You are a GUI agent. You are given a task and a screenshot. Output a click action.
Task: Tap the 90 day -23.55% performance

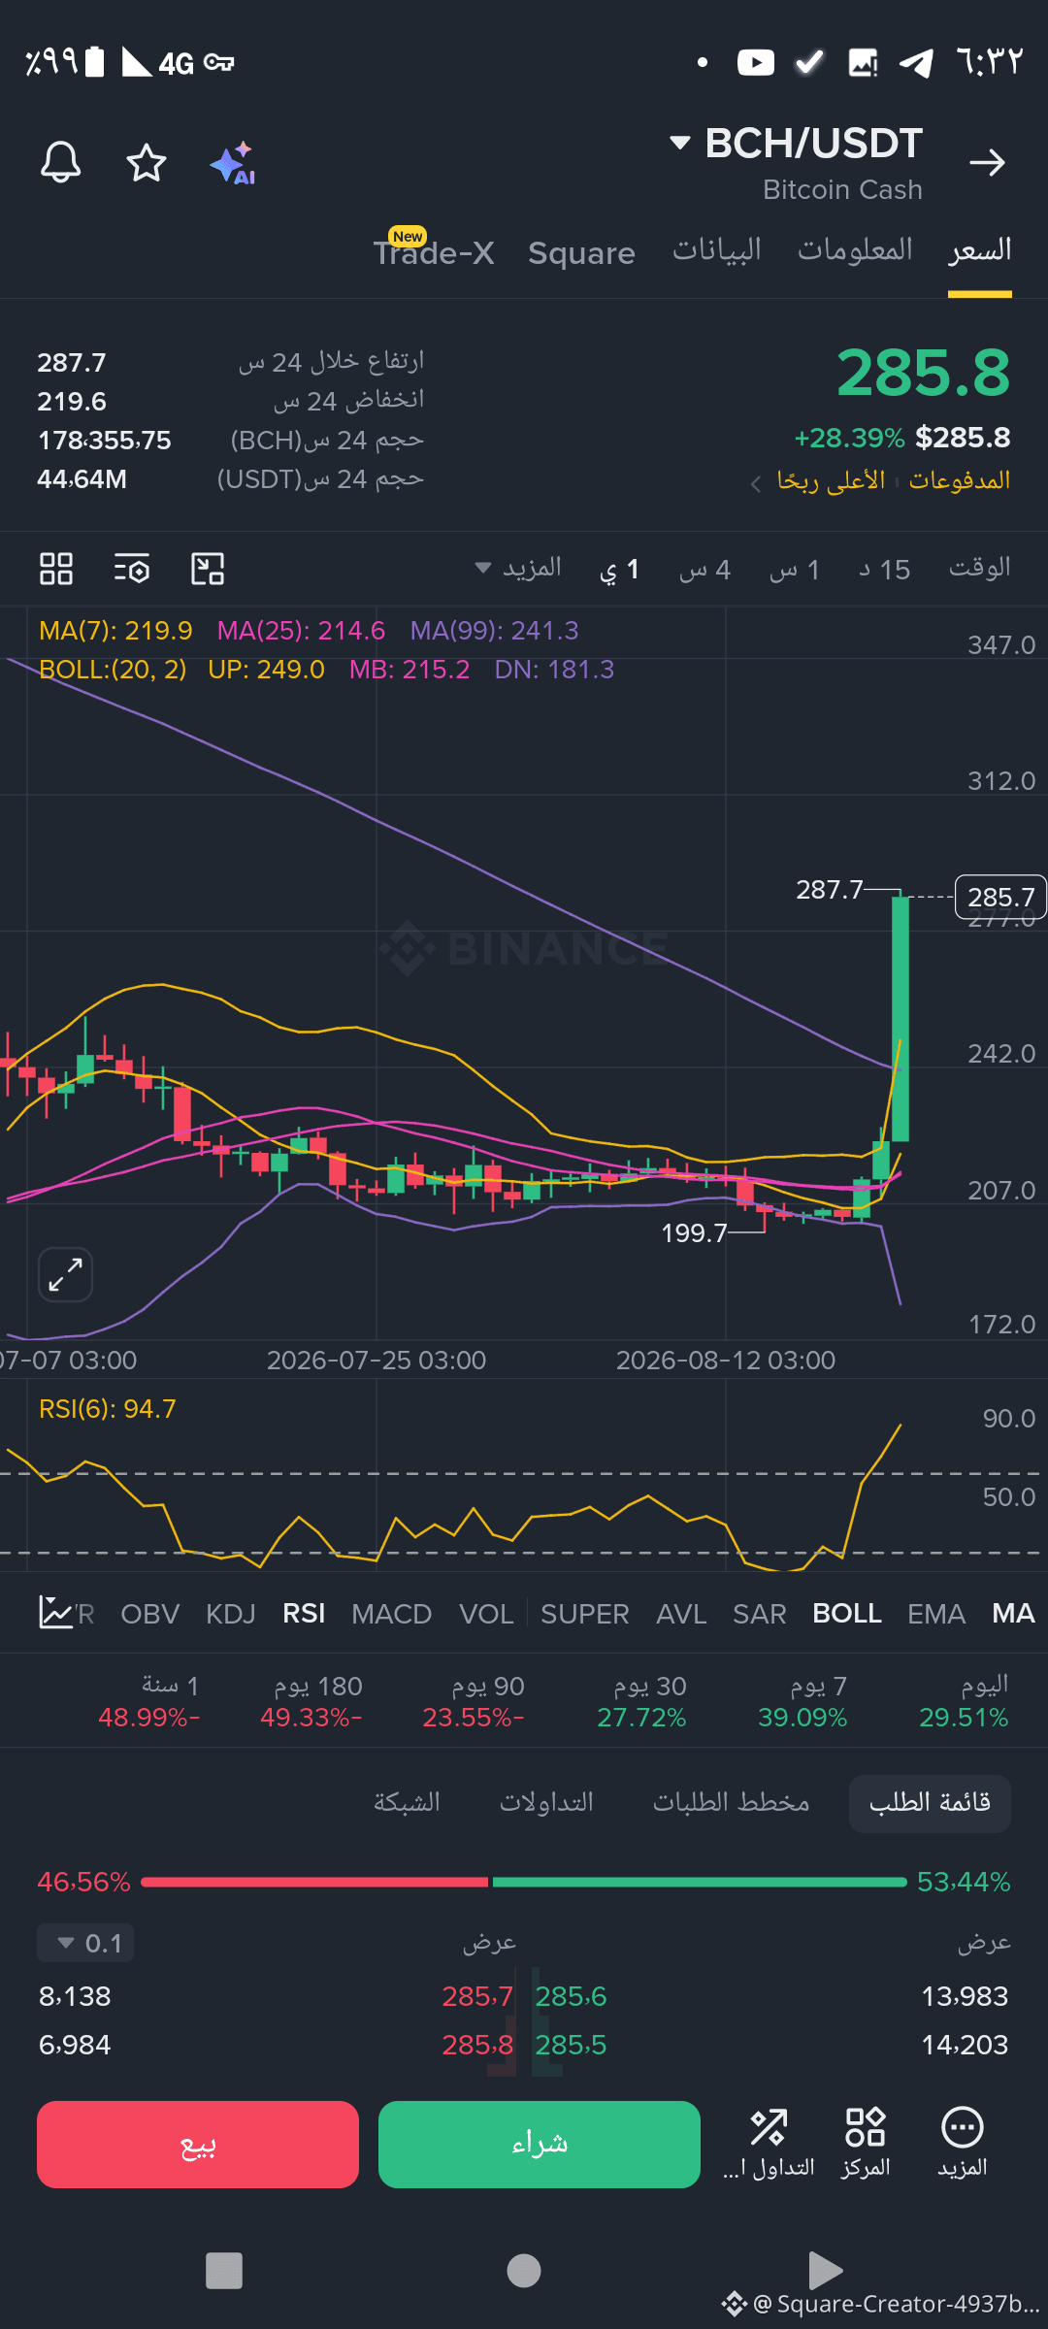pyautogui.click(x=474, y=1701)
